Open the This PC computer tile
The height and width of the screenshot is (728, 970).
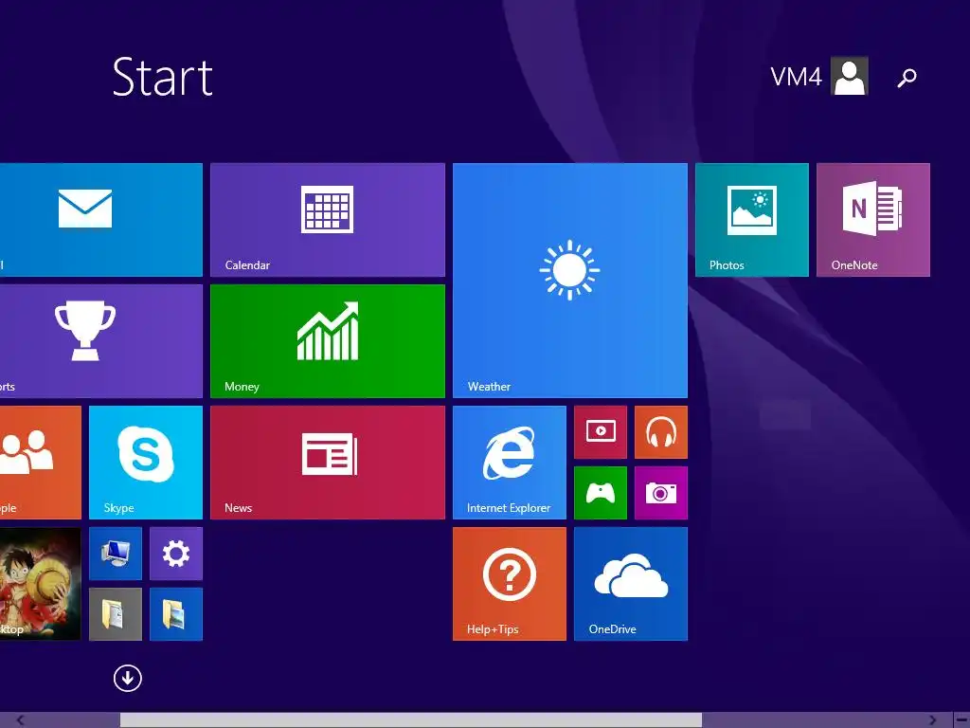tap(115, 554)
